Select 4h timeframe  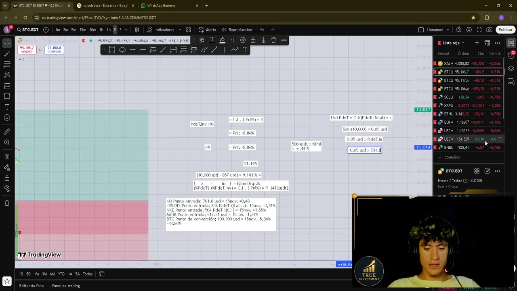click(x=108, y=30)
